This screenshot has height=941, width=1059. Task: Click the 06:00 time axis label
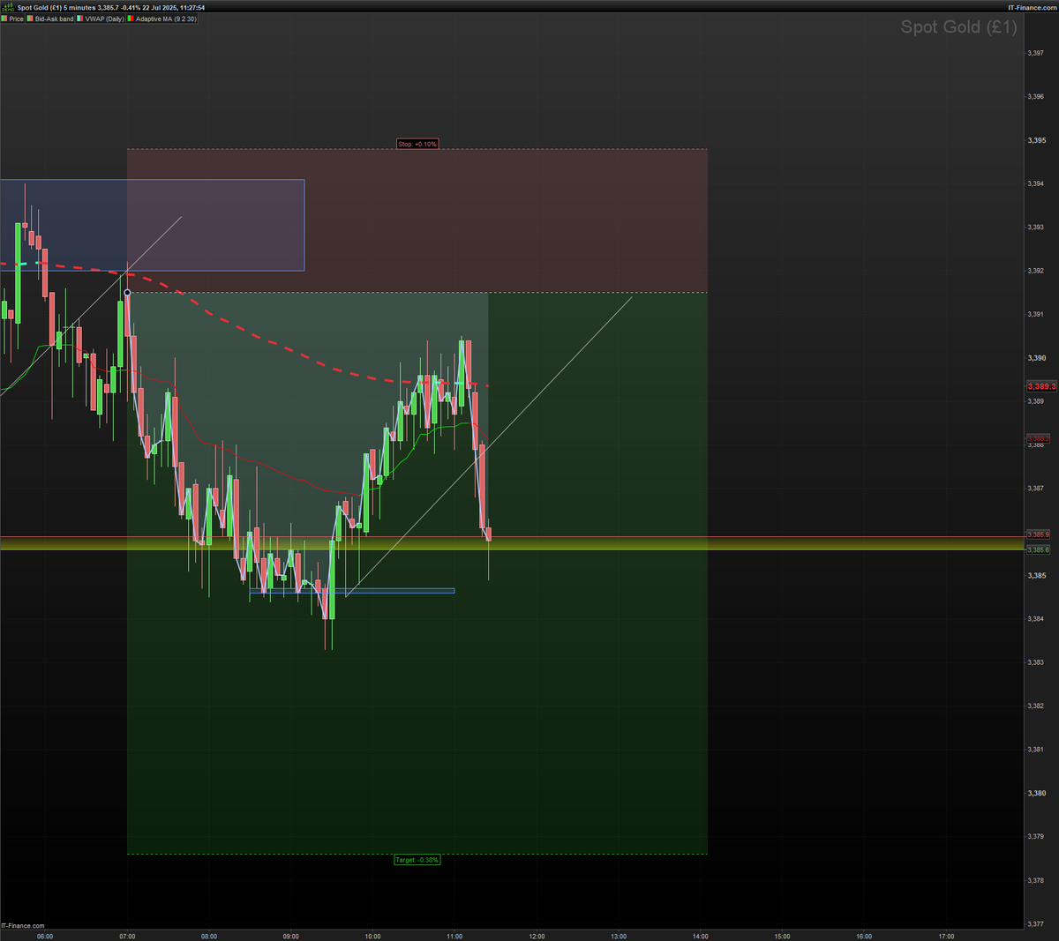(x=45, y=937)
